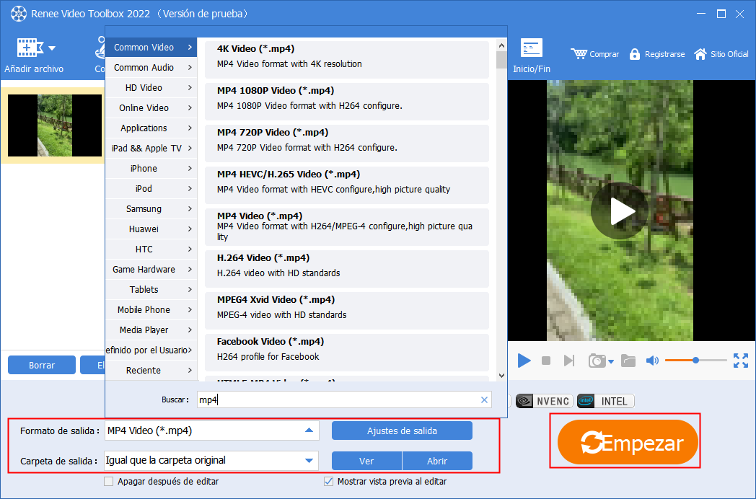Select the iPad && Apple TV category
The height and width of the screenshot is (499, 756).
(x=151, y=149)
